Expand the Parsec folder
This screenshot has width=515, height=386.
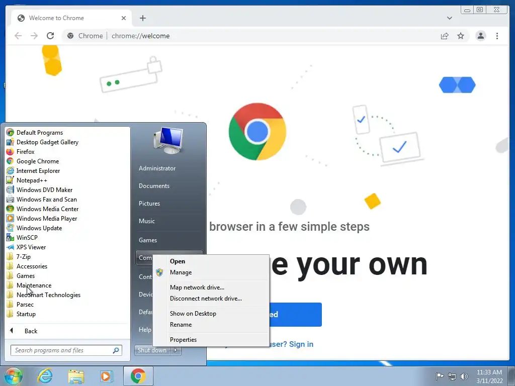click(20, 304)
